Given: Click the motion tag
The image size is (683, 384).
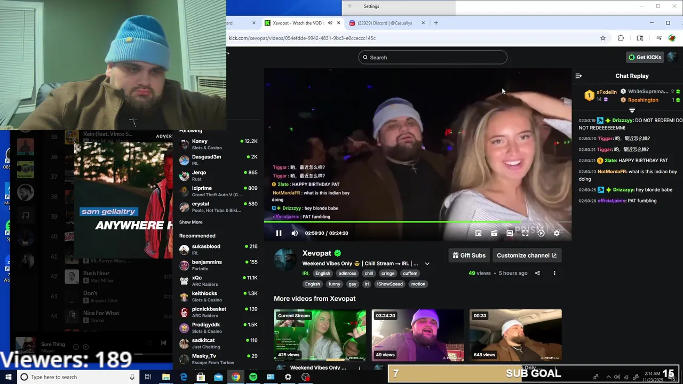Looking at the screenshot, I should pos(418,284).
